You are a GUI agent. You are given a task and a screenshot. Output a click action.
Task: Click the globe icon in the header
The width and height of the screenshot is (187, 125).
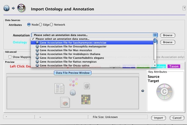click(6, 8)
